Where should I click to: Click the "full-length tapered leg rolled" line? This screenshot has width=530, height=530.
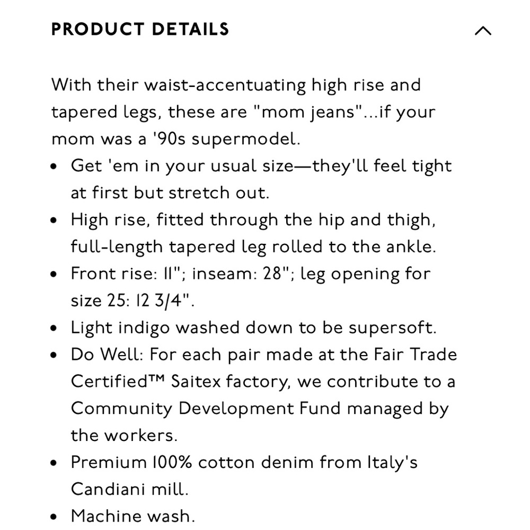point(253,247)
